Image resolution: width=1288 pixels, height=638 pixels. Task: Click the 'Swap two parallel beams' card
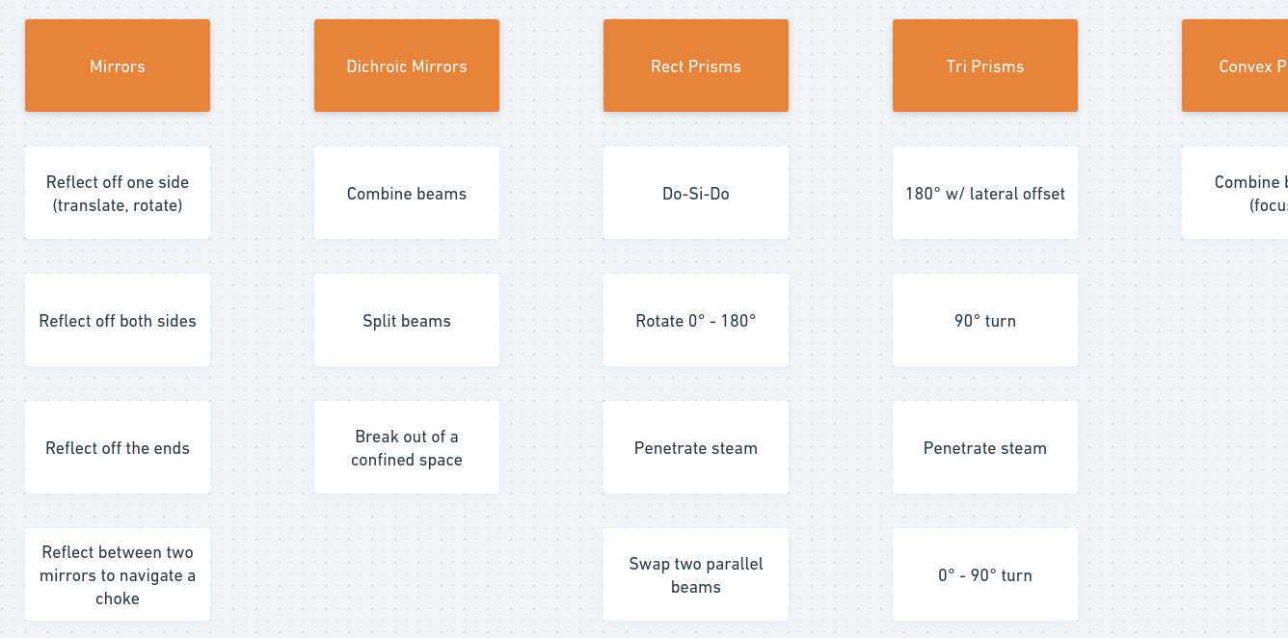tap(696, 574)
